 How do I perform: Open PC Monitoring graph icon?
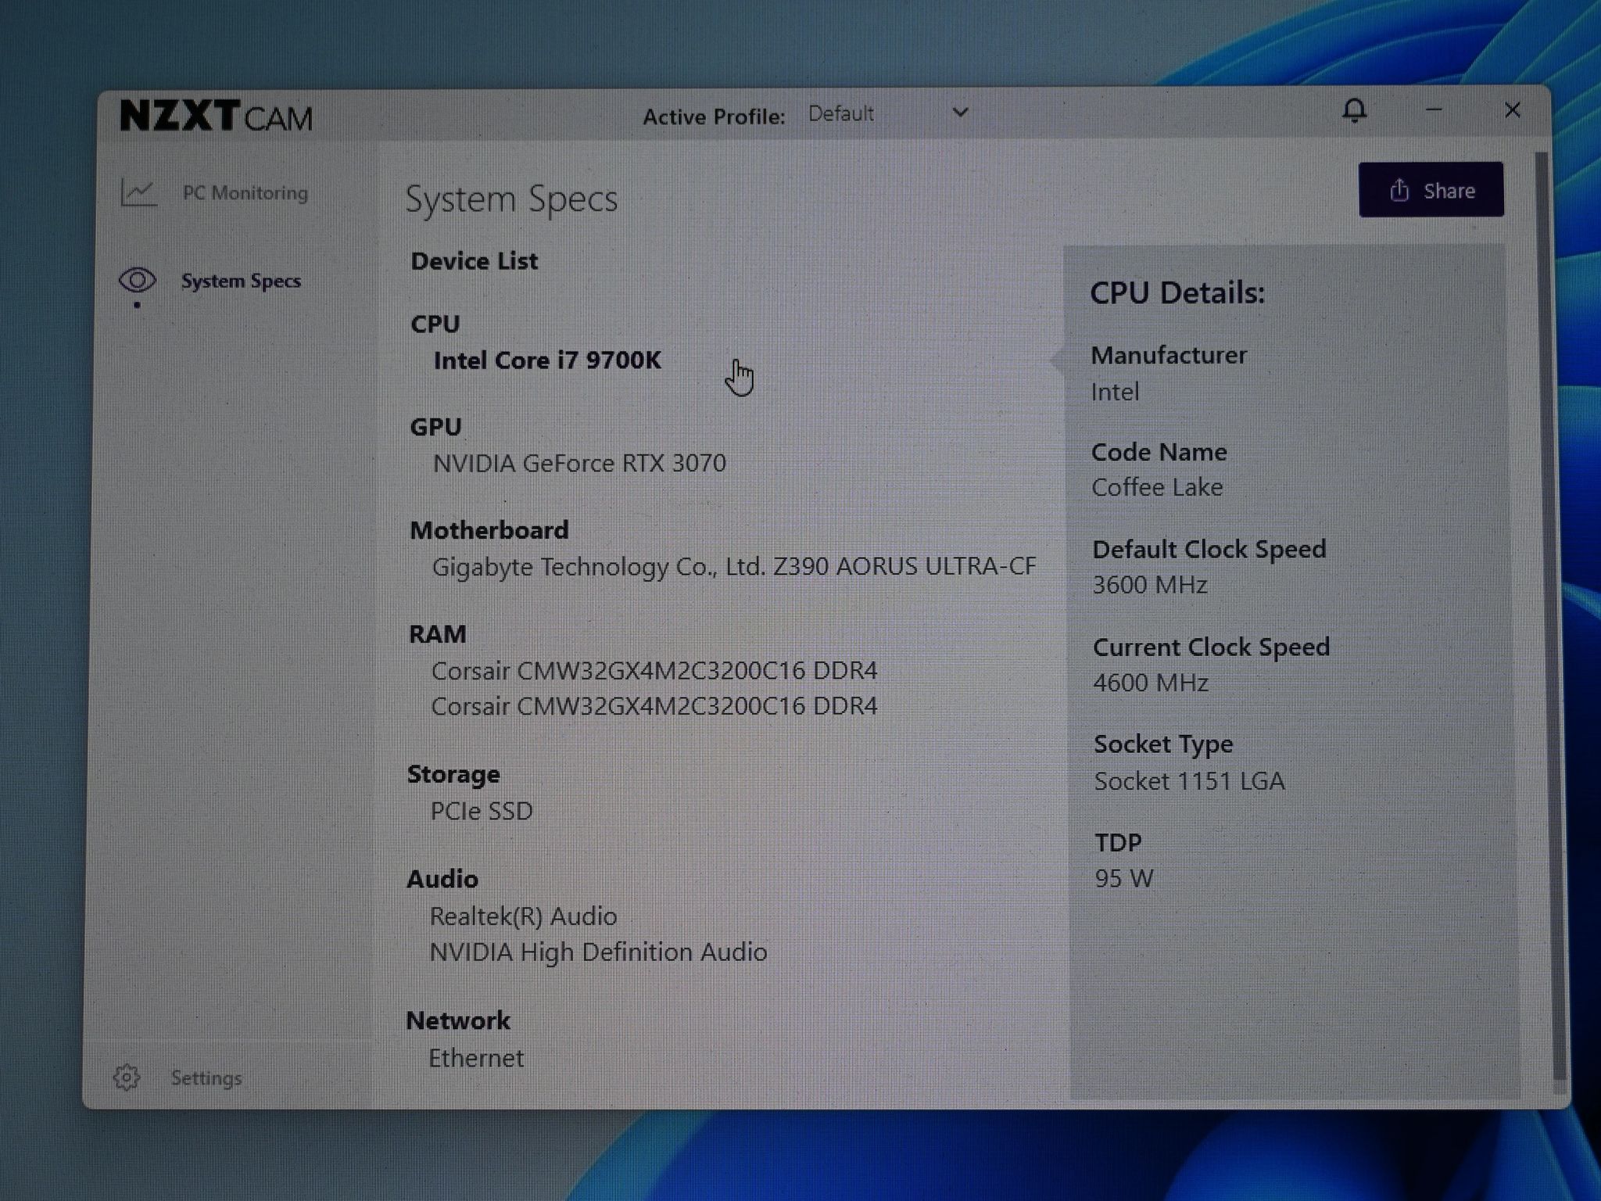139,192
